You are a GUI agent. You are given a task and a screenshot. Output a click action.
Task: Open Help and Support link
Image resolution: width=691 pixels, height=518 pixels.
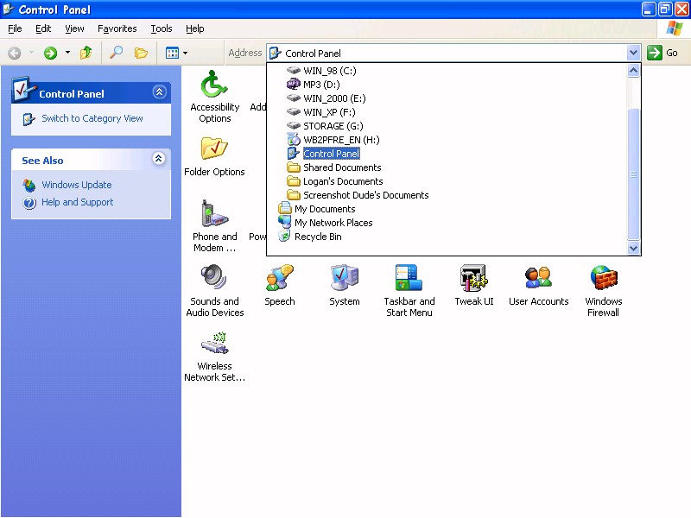pyautogui.click(x=78, y=202)
